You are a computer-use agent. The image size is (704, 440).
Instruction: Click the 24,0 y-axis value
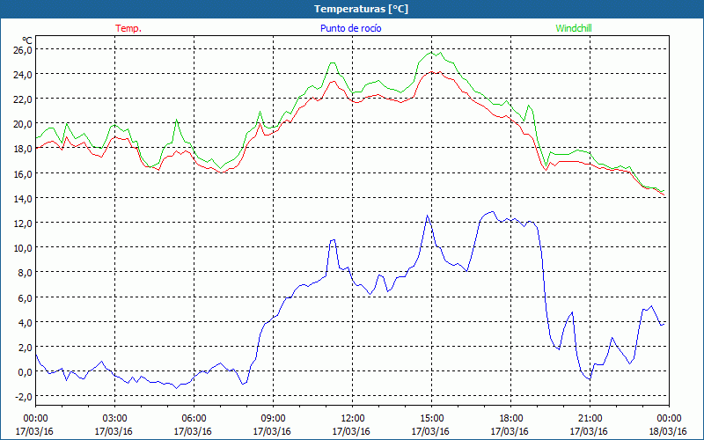coord(22,75)
